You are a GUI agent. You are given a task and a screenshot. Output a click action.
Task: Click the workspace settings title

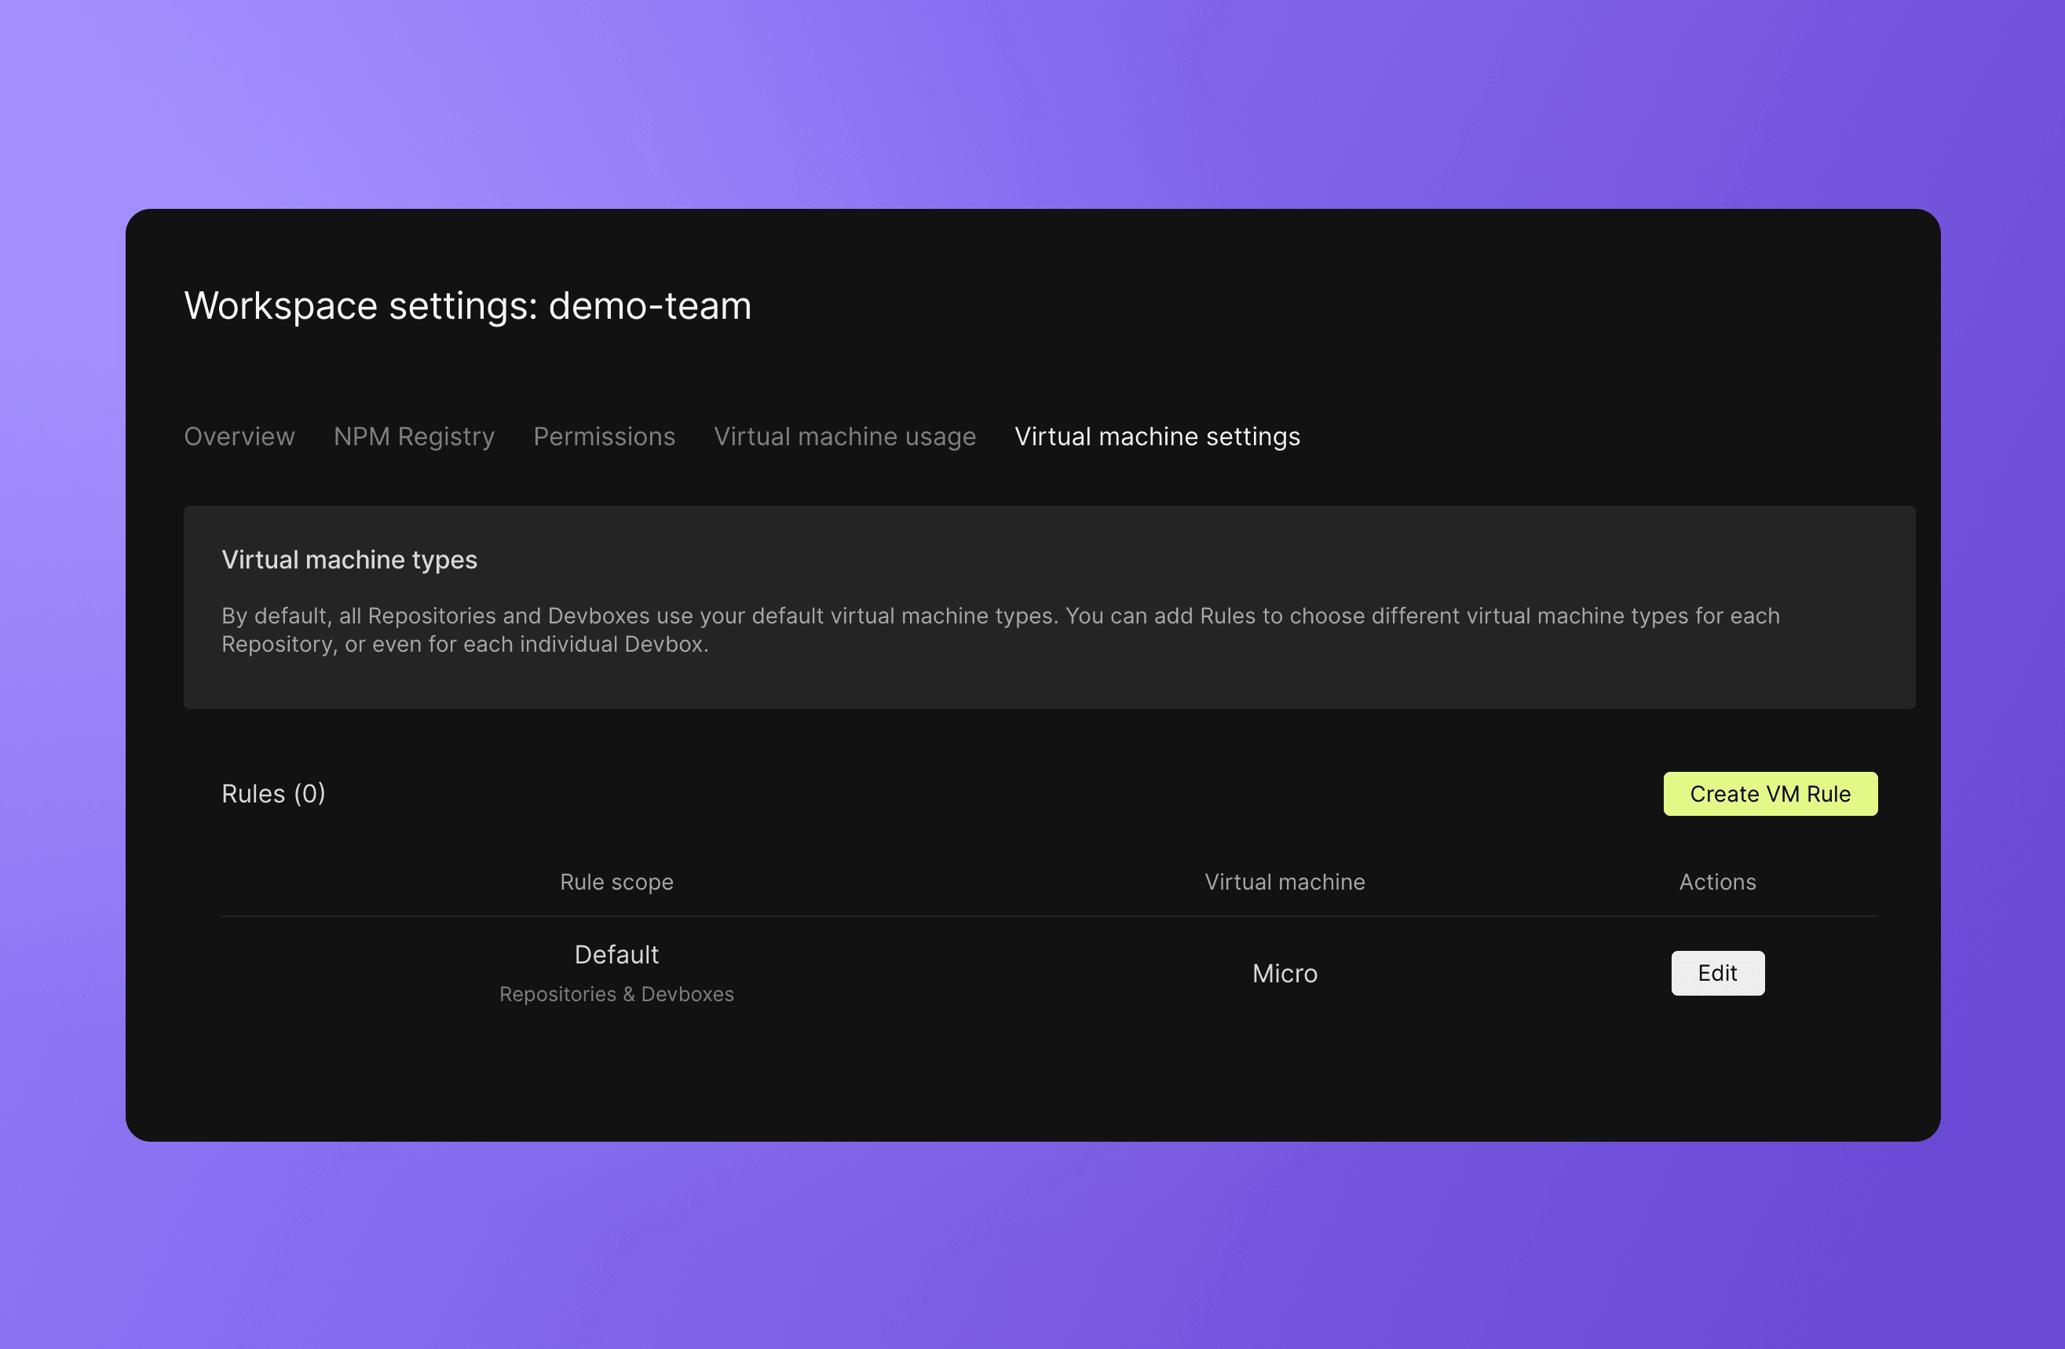tap(468, 305)
